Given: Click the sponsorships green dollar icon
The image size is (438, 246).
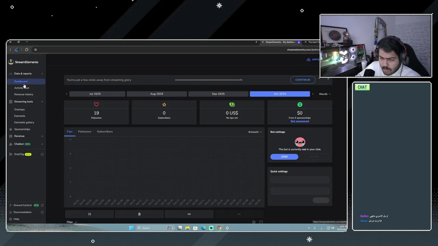Looking at the screenshot, I should pyautogui.click(x=300, y=105).
